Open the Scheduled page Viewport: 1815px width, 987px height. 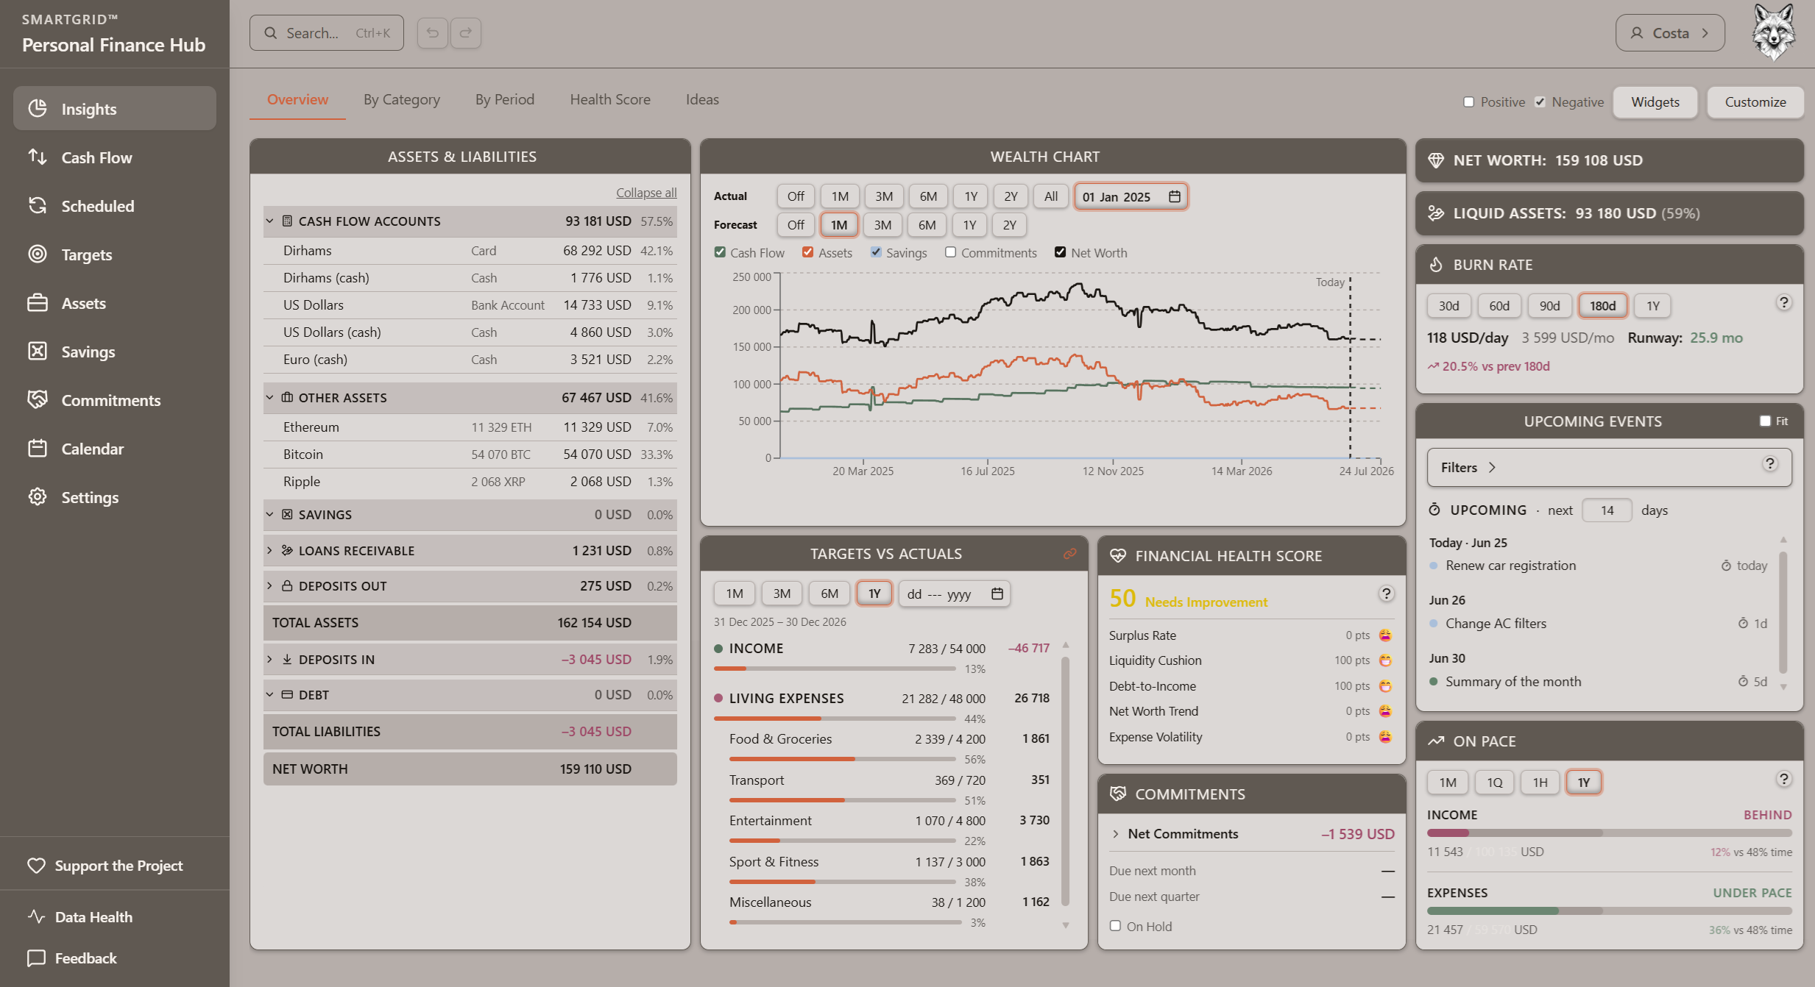(x=114, y=206)
